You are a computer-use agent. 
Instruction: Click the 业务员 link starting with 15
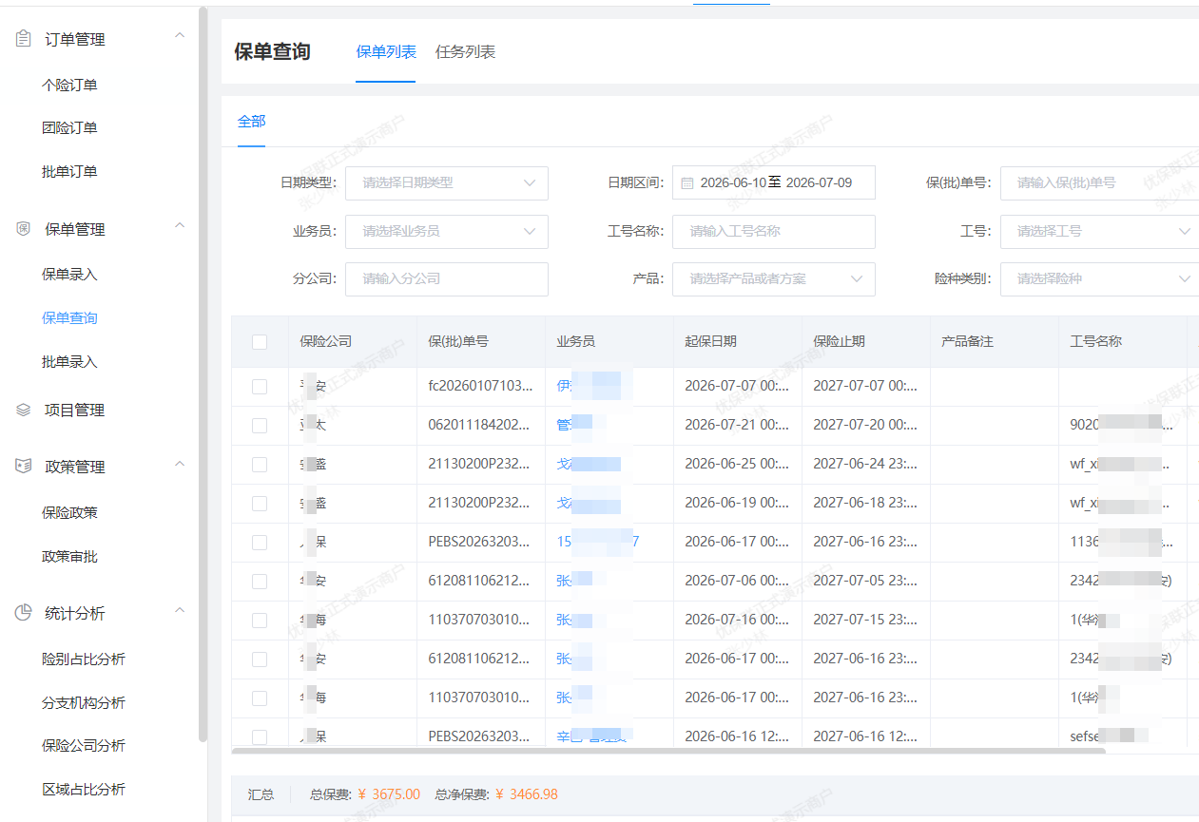[x=597, y=543]
